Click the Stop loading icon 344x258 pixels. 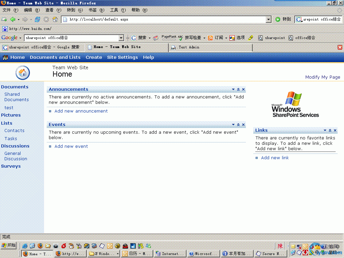(x=46, y=19)
